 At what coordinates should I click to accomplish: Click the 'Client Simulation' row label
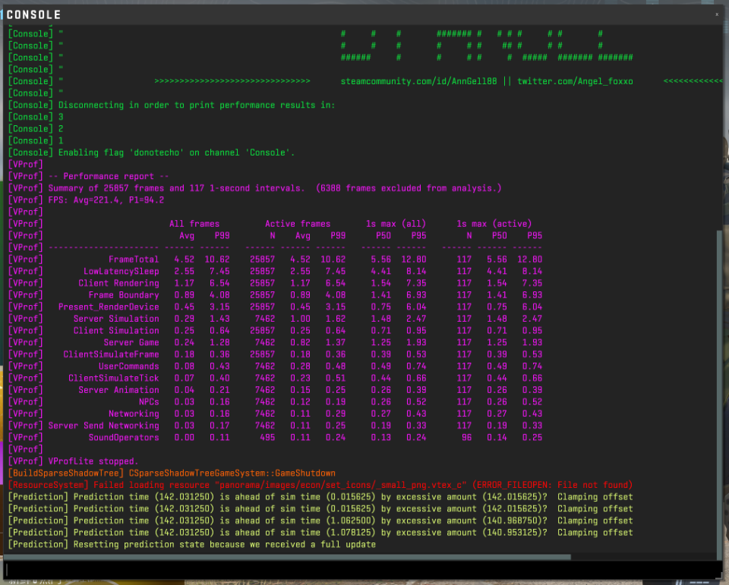point(116,331)
